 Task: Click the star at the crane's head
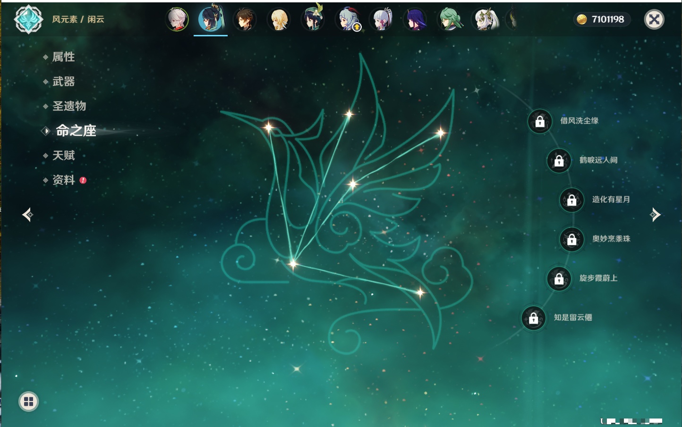pyautogui.click(x=268, y=127)
